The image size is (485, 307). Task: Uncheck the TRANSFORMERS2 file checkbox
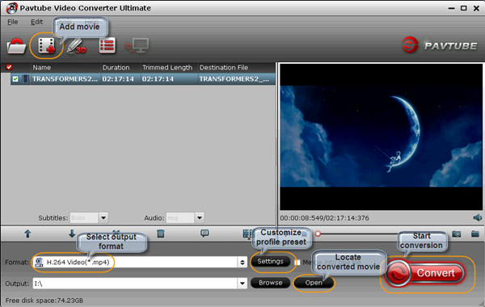point(15,79)
